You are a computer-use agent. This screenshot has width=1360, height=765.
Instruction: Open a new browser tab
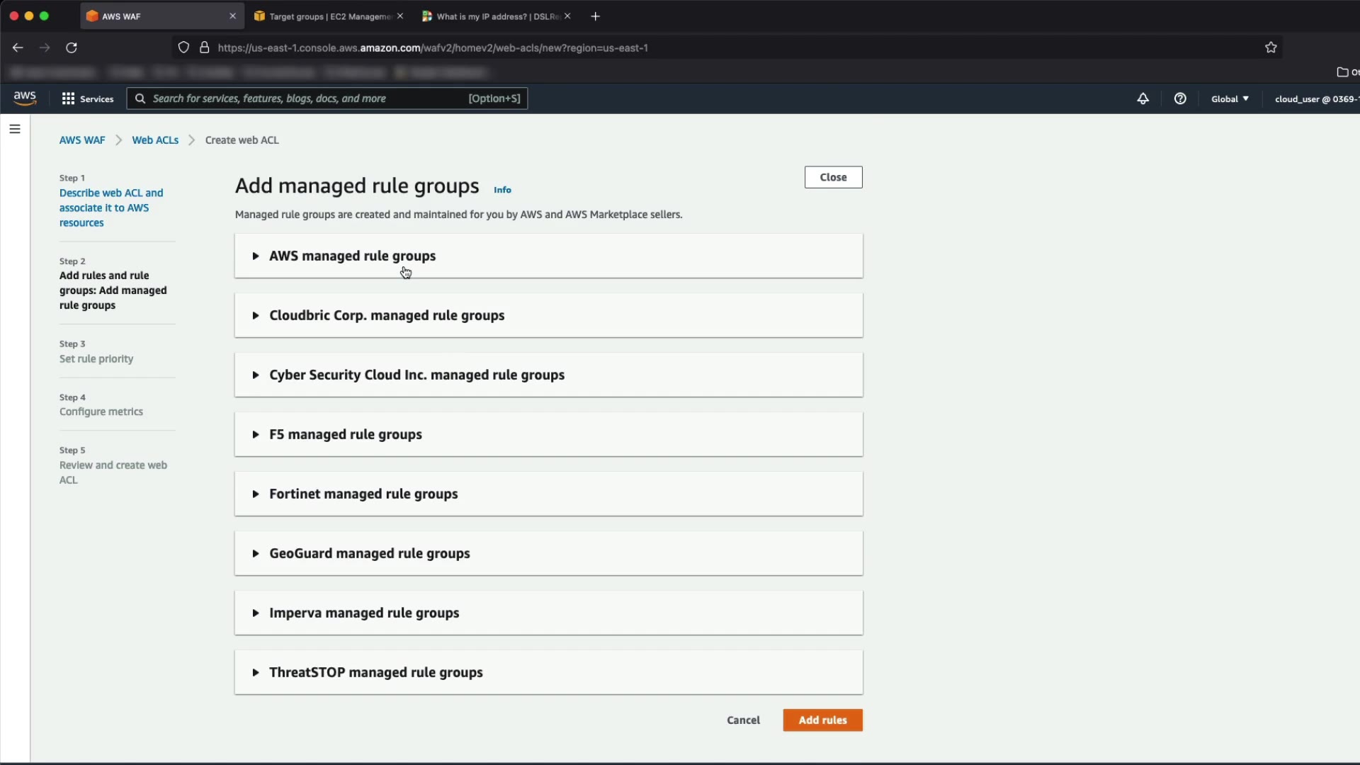pos(595,16)
